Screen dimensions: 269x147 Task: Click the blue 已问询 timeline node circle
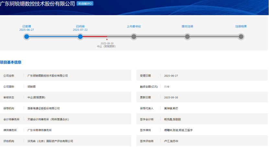[x=80, y=37]
